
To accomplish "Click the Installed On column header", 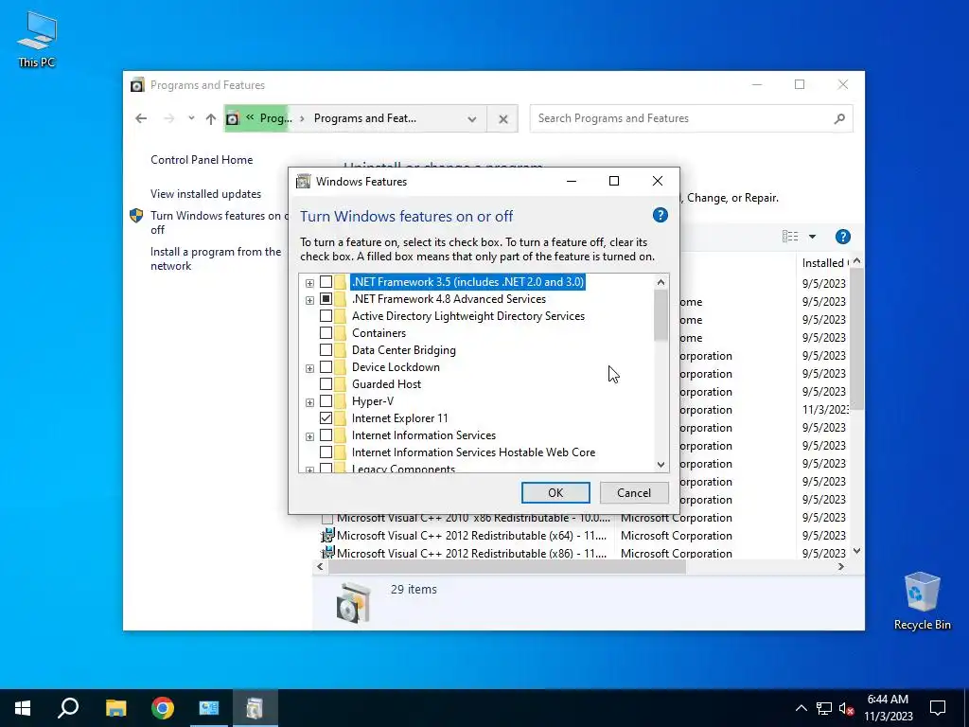I will pyautogui.click(x=825, y=263).
